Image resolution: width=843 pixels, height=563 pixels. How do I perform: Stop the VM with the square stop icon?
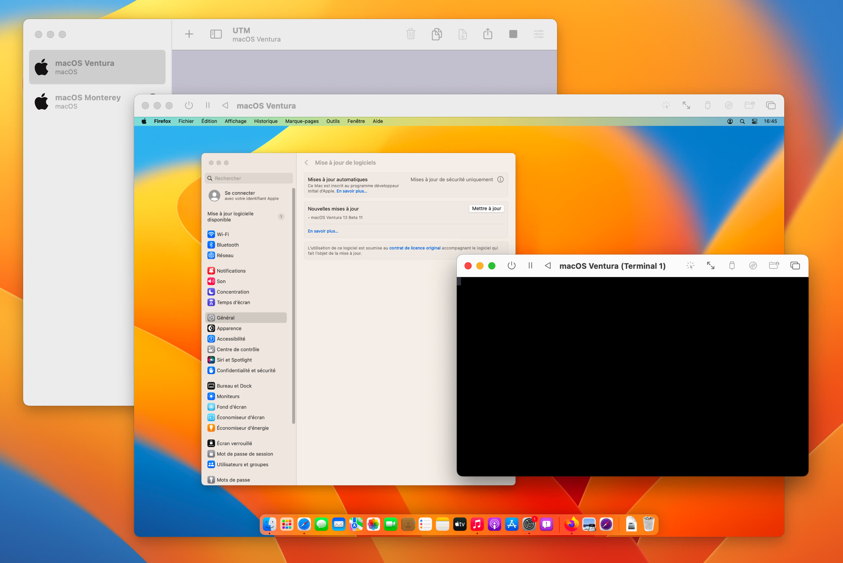tap(513, 34)
